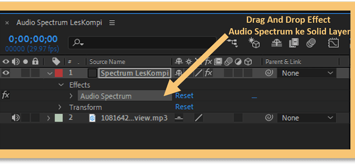
Task: Expand the Audio Spectrum effect properties
Action: point(71,96)
